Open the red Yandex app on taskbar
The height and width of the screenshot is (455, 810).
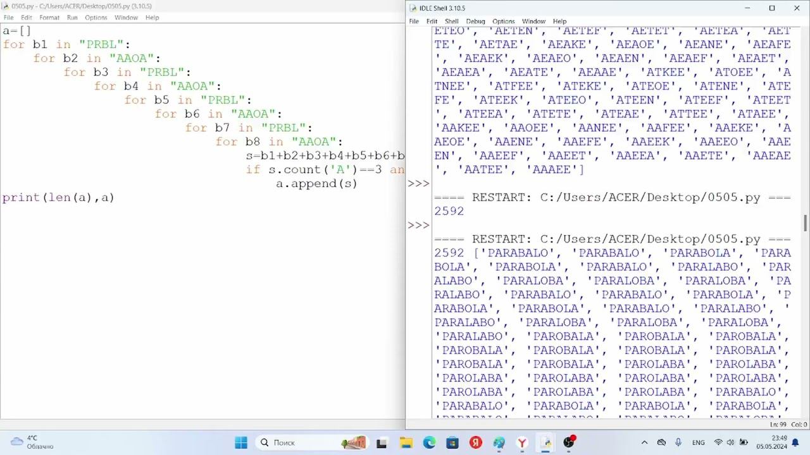[x=476, y=443]
